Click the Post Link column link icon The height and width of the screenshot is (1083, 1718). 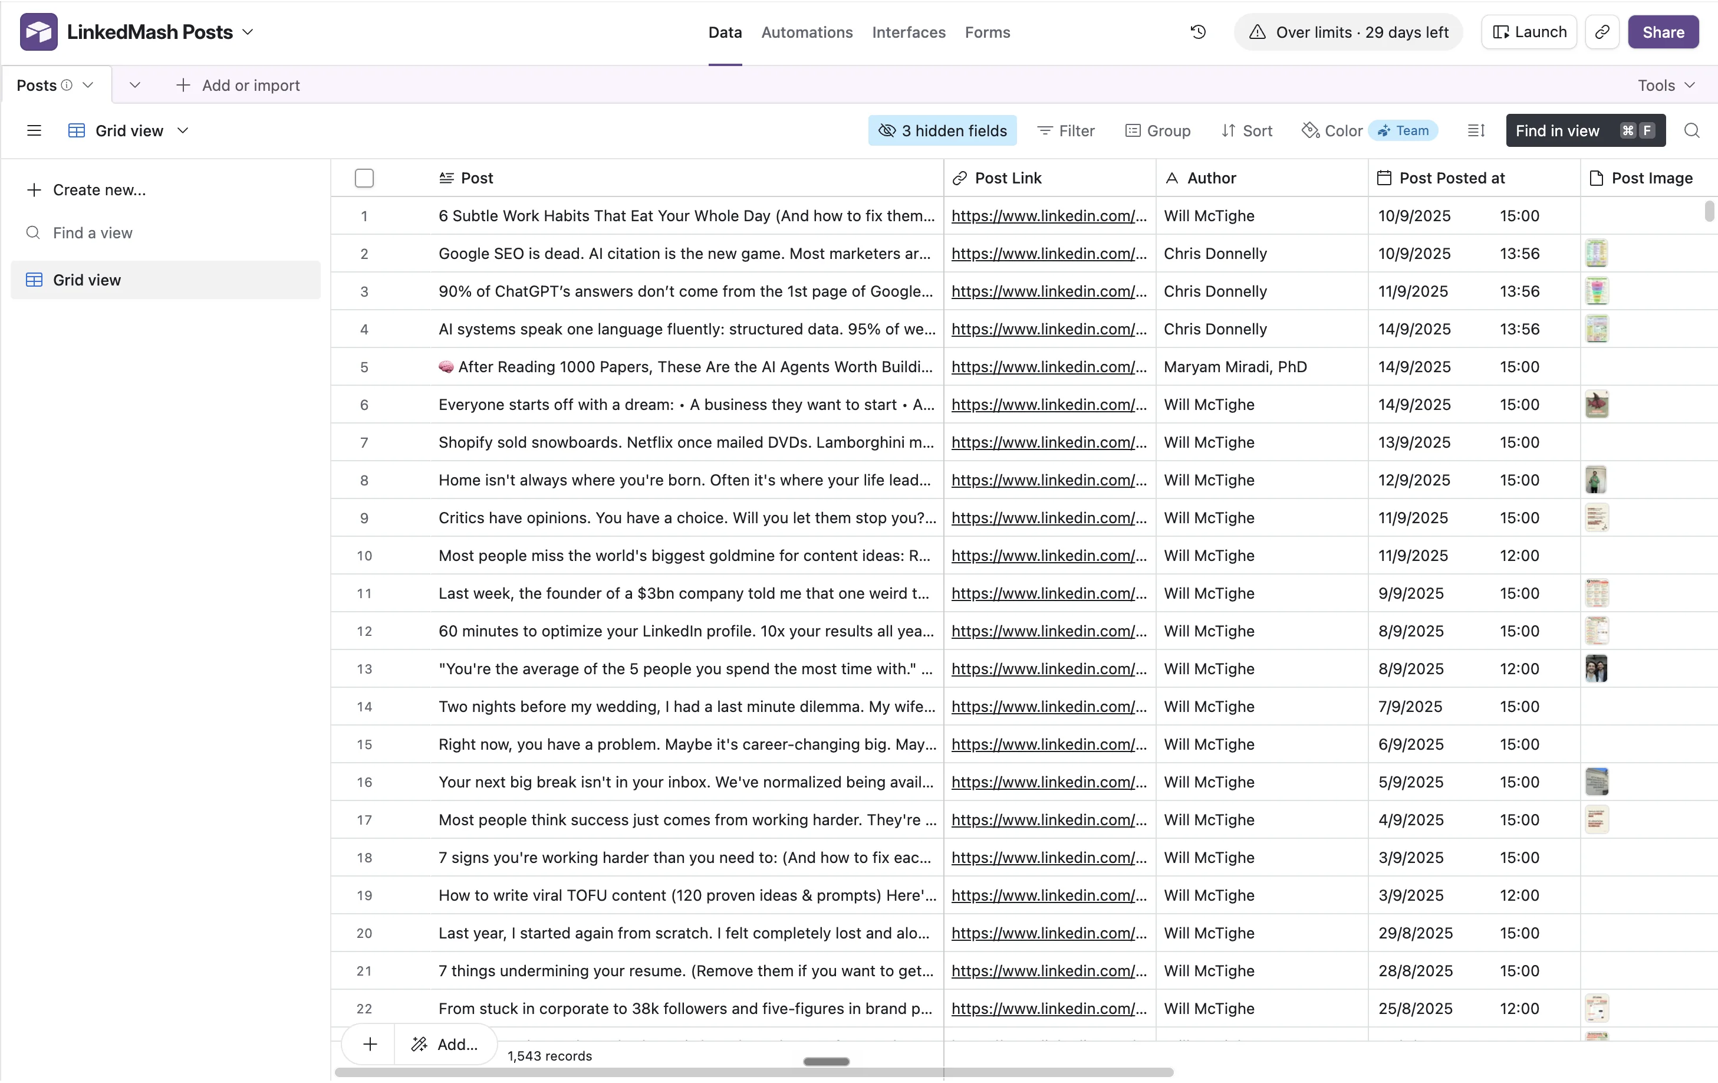click(960, 178)
